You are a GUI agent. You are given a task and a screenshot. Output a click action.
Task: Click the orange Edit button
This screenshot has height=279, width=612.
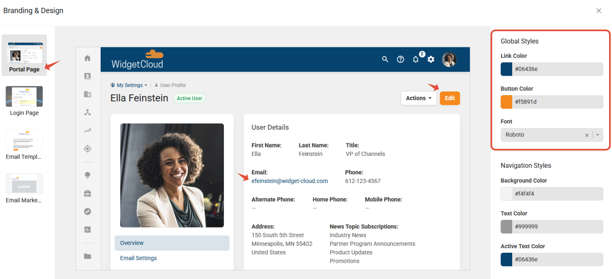[450, 98]
